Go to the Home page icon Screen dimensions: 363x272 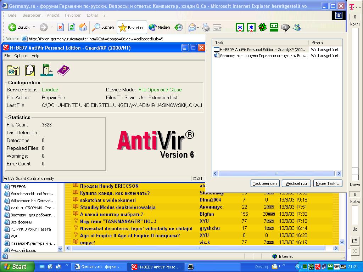83,27
